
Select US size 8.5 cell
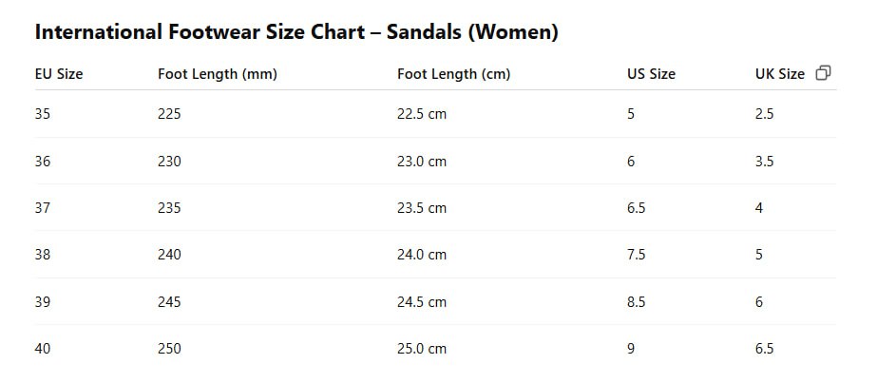[636, 302]
